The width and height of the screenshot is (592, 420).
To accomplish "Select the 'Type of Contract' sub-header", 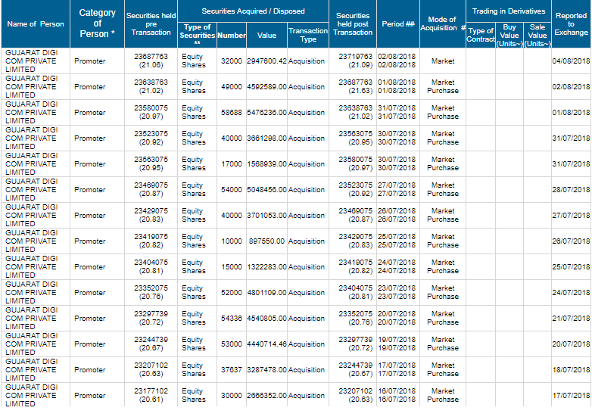I will pyautogui.click(x=481, y=35).
